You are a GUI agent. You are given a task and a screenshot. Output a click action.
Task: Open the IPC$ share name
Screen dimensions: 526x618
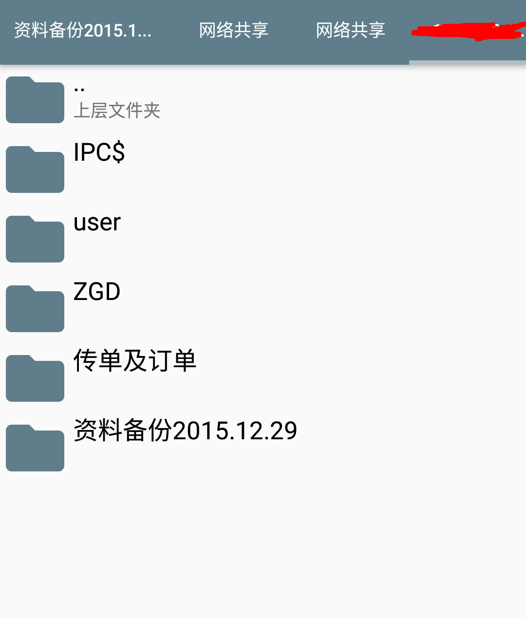coord(99,152)
